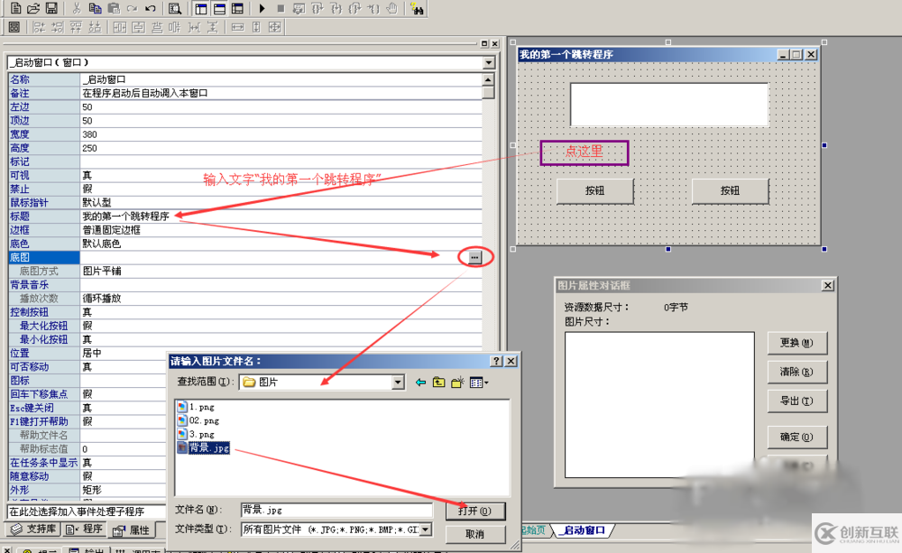Click the Redo arrow icon
The height and width of the screenshot is (553, 902).
tap(133, 9)
